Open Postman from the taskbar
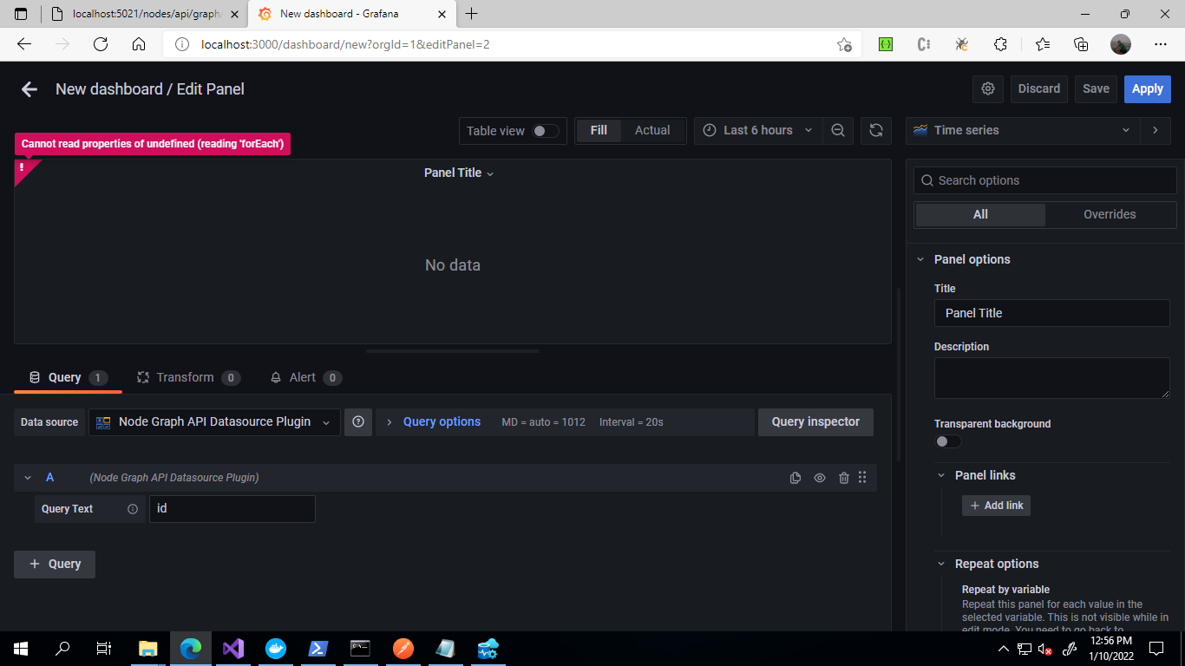Viewport: 1185px width, 666px height. click(403, 649)
